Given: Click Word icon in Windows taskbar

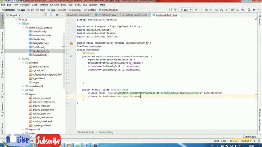Looking at the screenshot, I should coord(86,145).
